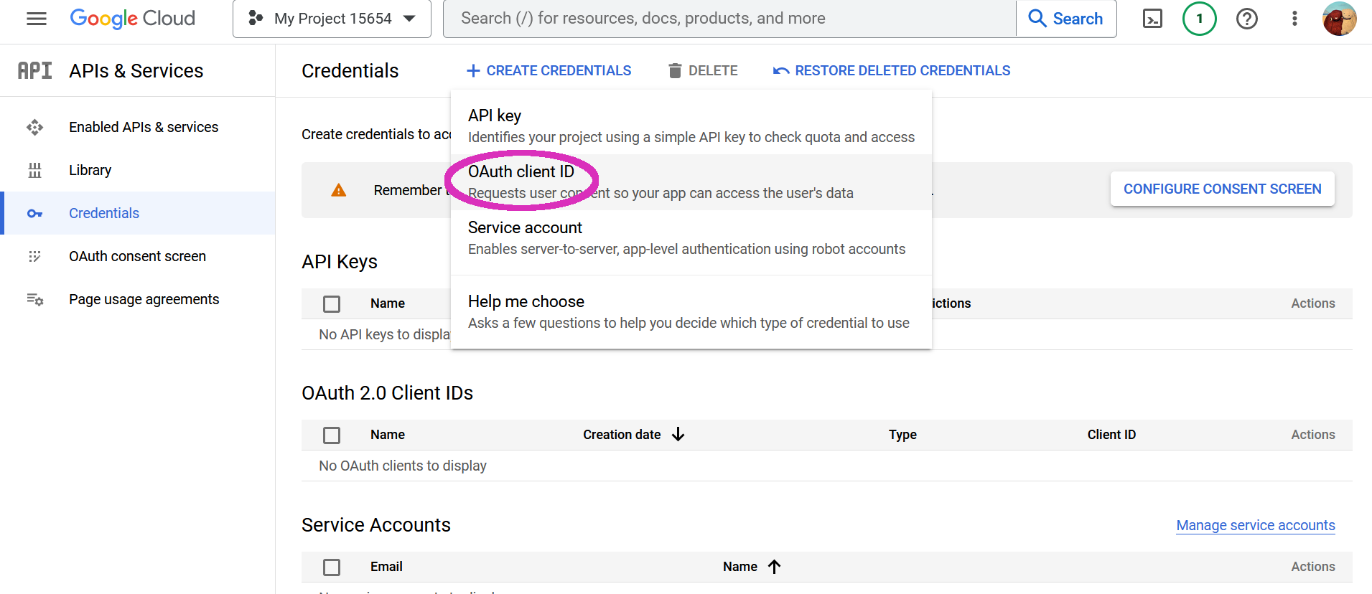Open Enabled APIs & services
The image size is (1372, 594).
(144, 127)
